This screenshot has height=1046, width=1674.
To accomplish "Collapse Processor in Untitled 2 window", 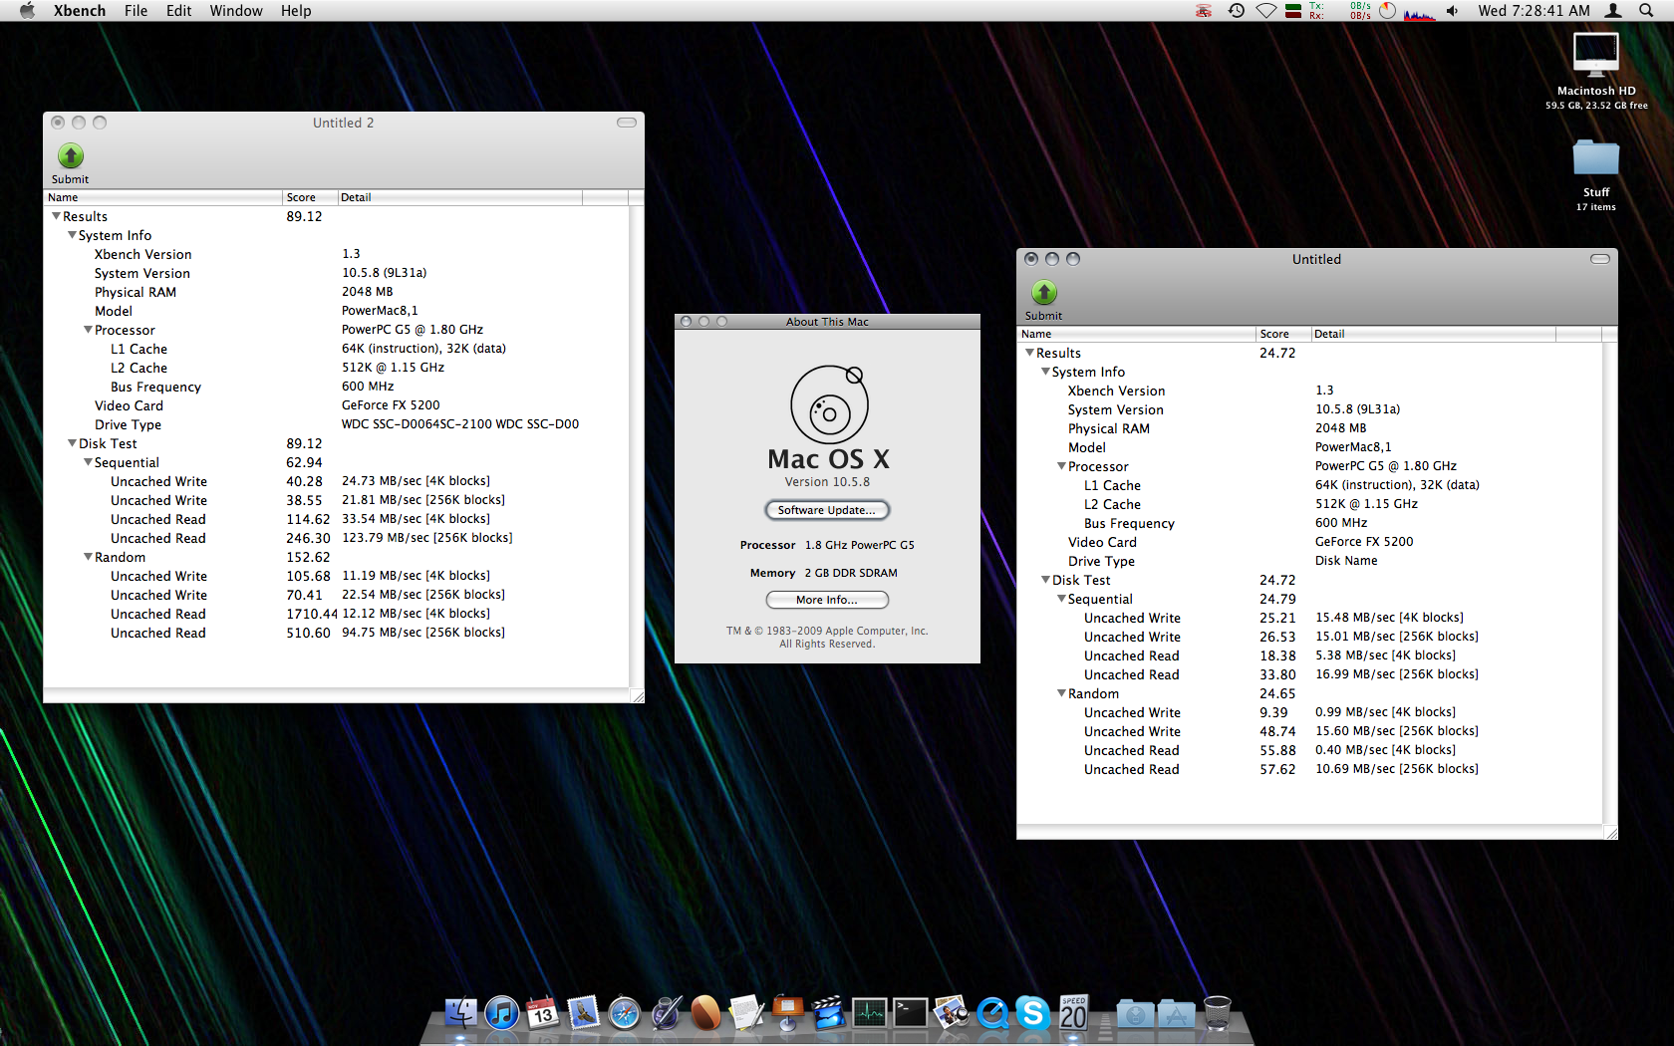I will (88, 330).
